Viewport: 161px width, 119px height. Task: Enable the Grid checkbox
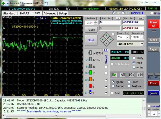click(112, 93)
